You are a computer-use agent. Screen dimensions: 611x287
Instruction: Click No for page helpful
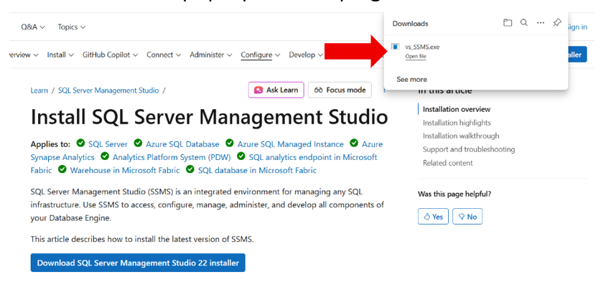click(467, 217)
